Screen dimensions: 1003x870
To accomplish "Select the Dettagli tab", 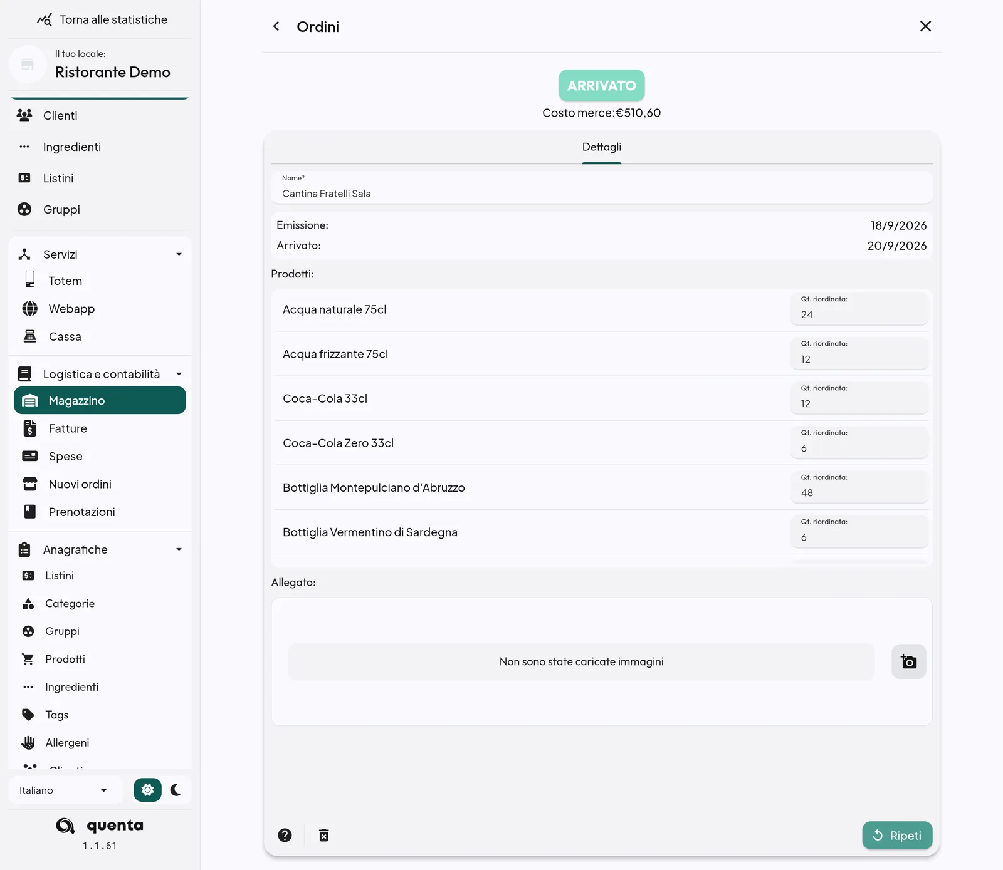I will (602, 147).
